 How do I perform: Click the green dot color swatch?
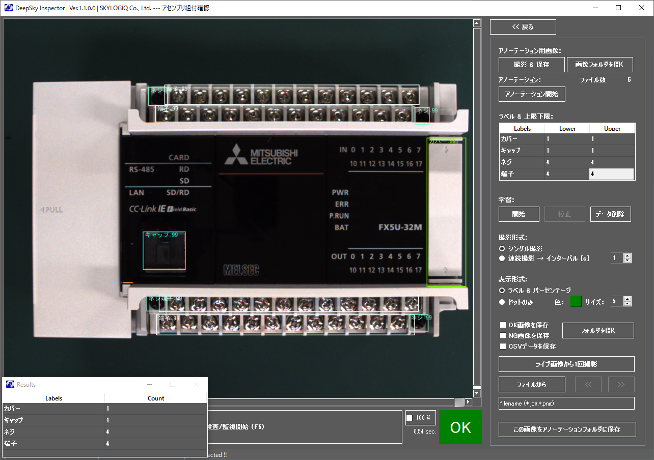point(575,302)
